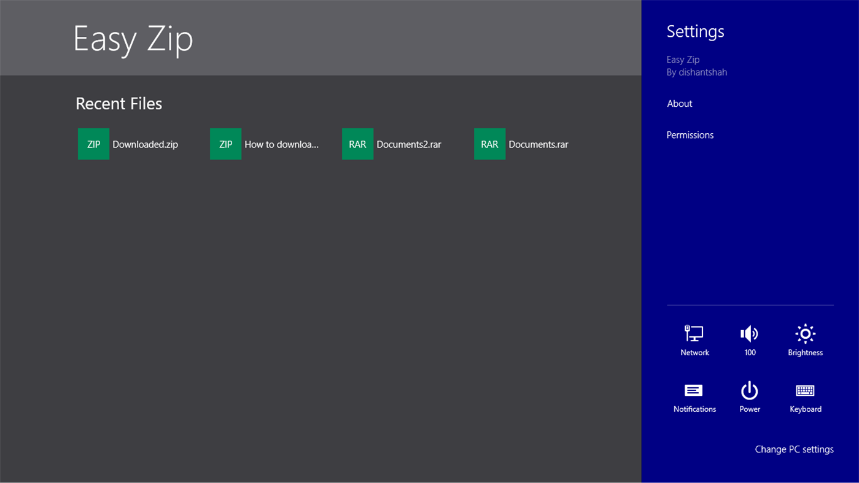Viewport: 859px width, 483px height.
Task: Click the ZIP badge on How to downloa tile
Action: point(225,144)
